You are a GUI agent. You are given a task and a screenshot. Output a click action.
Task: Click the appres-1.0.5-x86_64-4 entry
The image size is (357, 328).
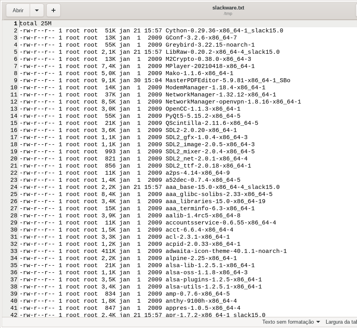pos(203,308)
